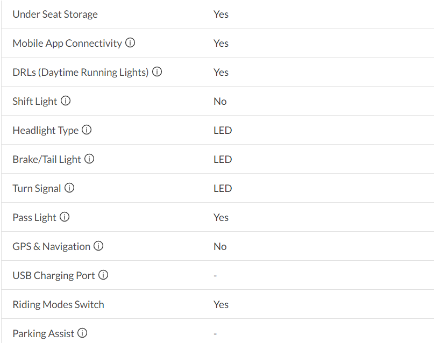Select the Yes value for Riding Modes Switch

coord(221,304)
